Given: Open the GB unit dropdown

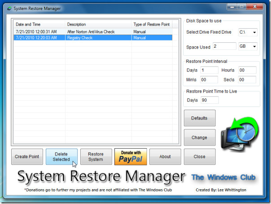Looking at the screenshot, I should coord(248,46).
